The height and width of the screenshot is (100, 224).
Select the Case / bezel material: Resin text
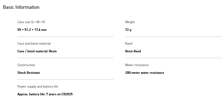(37, 51)
